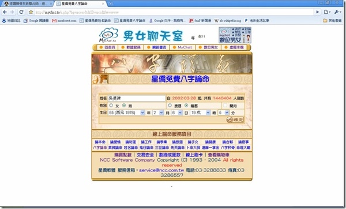Click the 數位男女 banner thumbnail
The height and width of the screenshot is (209, 346).
tap(235, 35)
